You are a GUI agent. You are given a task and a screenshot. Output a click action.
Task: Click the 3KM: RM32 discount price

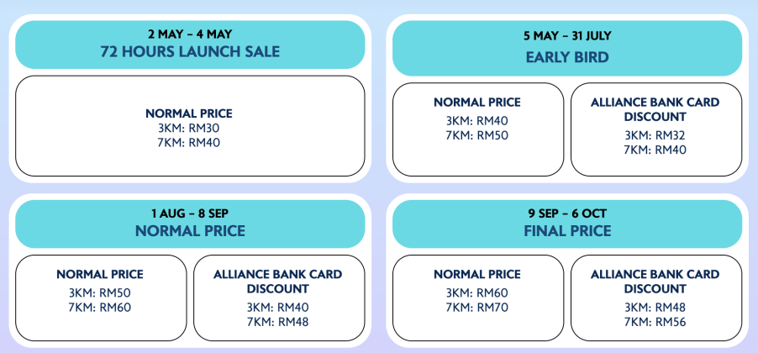click(x=655, y=135)
